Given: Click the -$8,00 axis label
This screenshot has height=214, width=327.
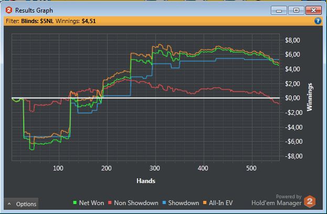Looking at the screenshot, I should pyautogui.click(x=293, y=156).
